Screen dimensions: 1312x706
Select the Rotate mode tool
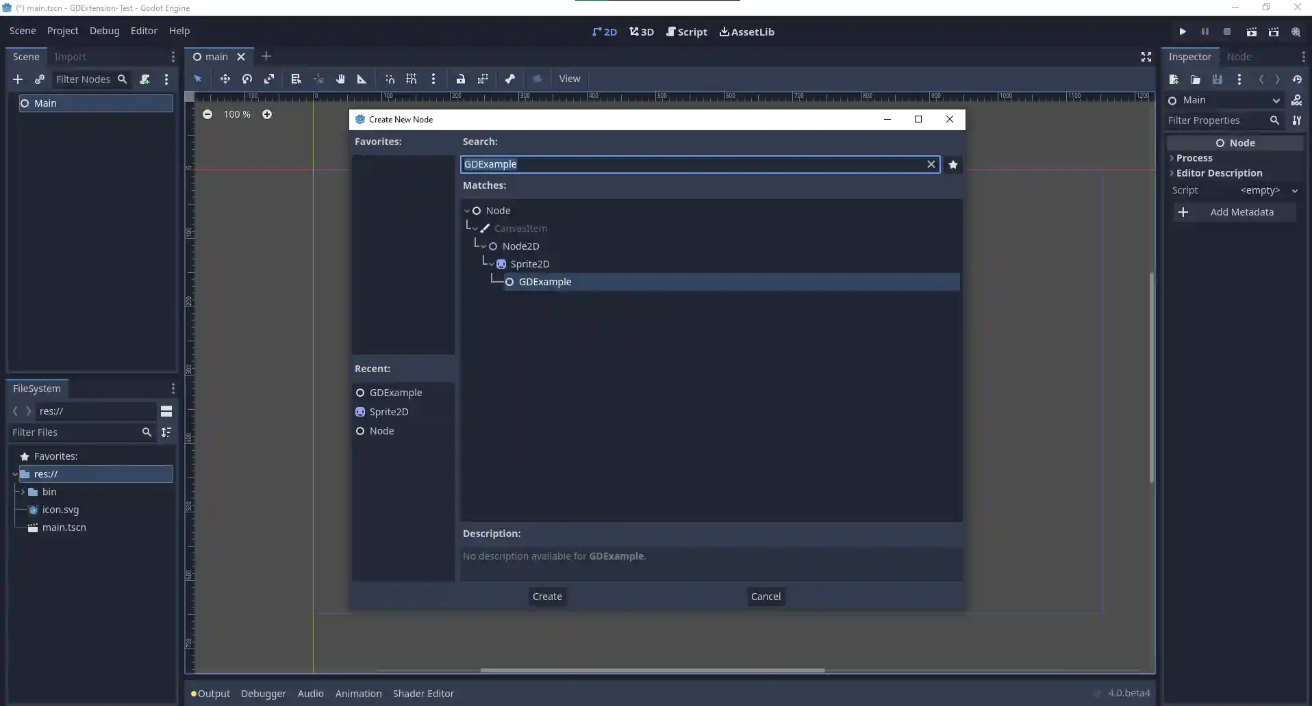point(247,79)
